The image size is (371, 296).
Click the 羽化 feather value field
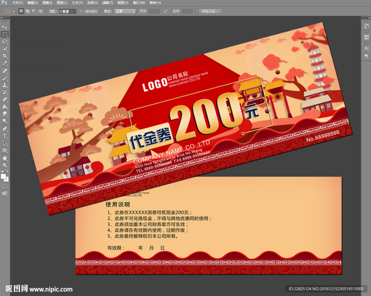pyautogui.click(x=67, y=11)
